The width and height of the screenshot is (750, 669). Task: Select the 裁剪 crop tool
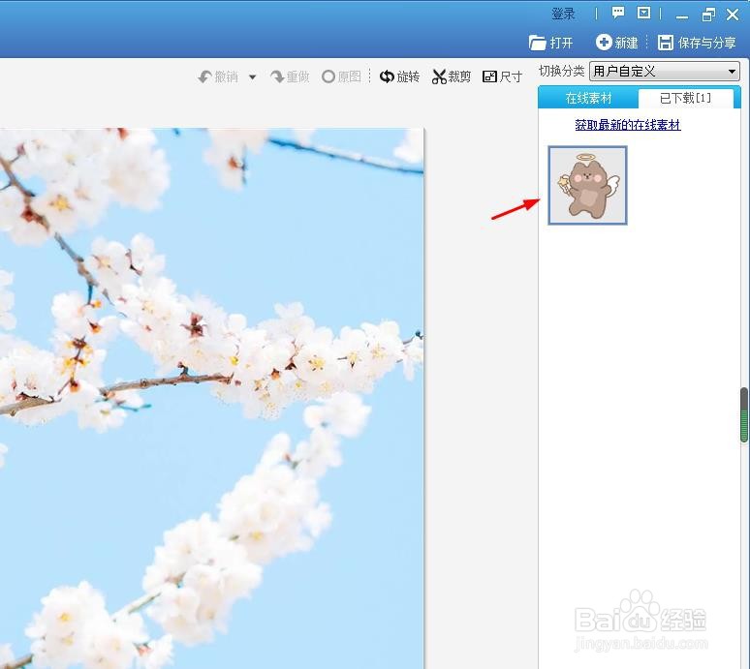tap(451, 76)
